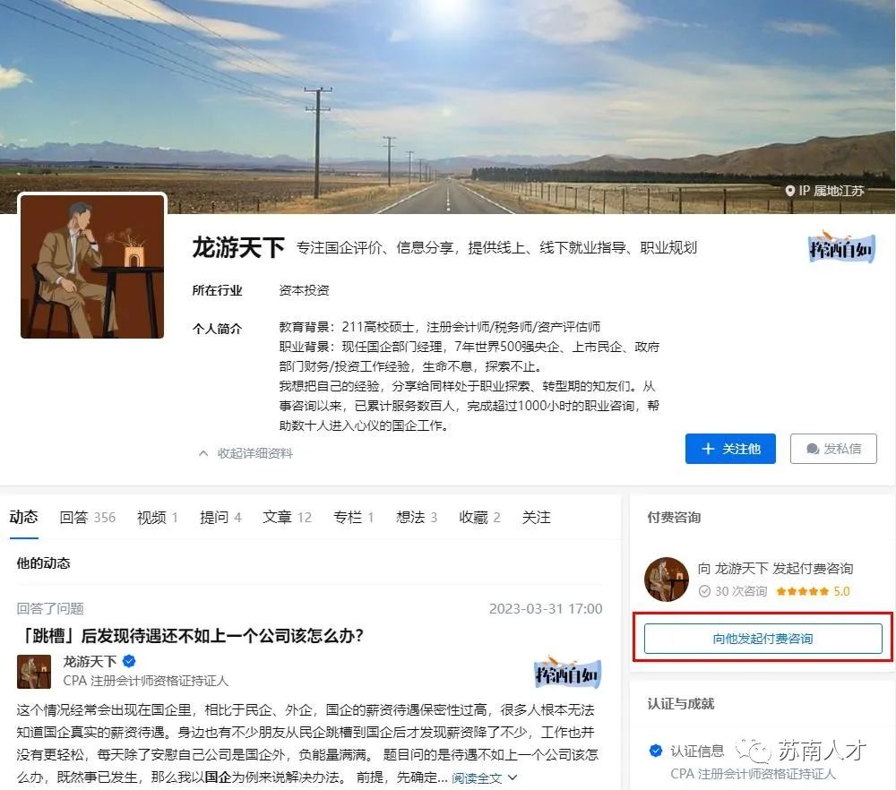Open the 文章 12 tab

[287, 518]
